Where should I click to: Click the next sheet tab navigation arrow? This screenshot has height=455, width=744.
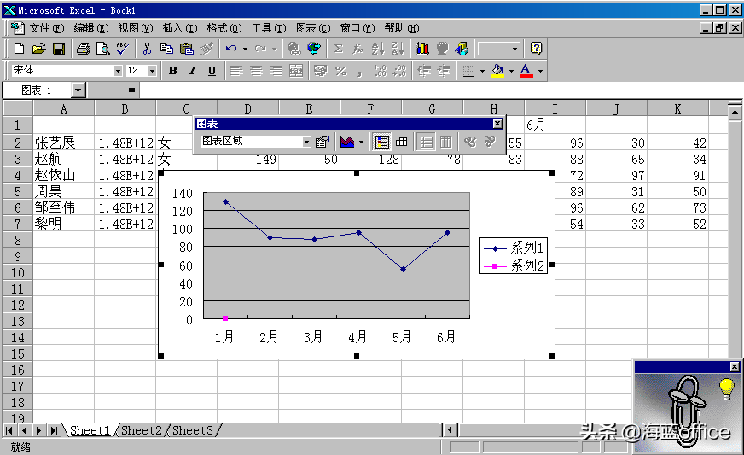(x=39, y=430)
